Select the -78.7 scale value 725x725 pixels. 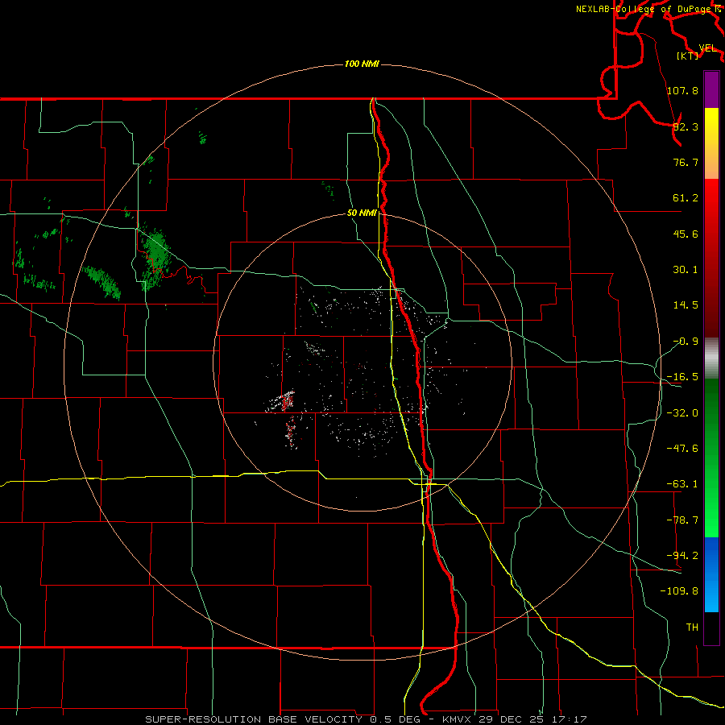(682, 520)
